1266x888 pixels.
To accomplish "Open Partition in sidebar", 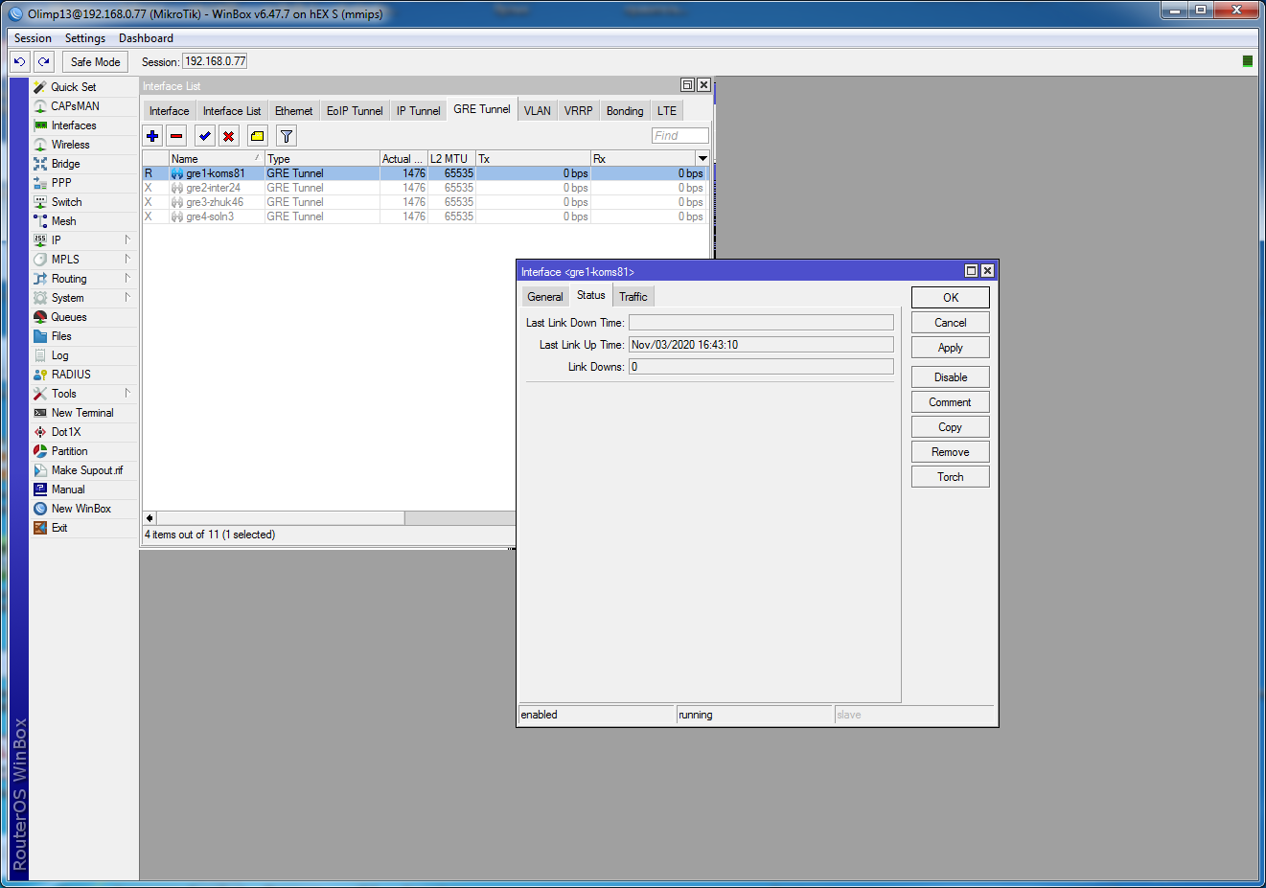I will (x=84, y=451).
